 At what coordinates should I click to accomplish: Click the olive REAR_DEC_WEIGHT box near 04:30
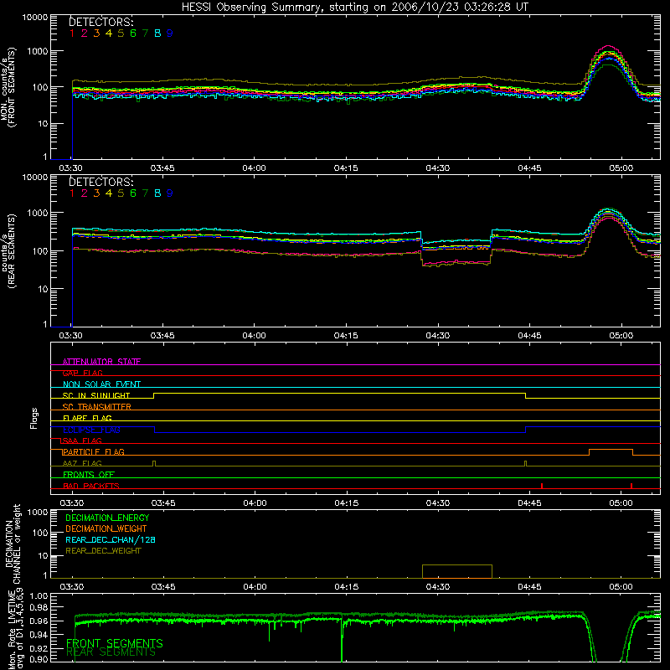coord(457,571)
